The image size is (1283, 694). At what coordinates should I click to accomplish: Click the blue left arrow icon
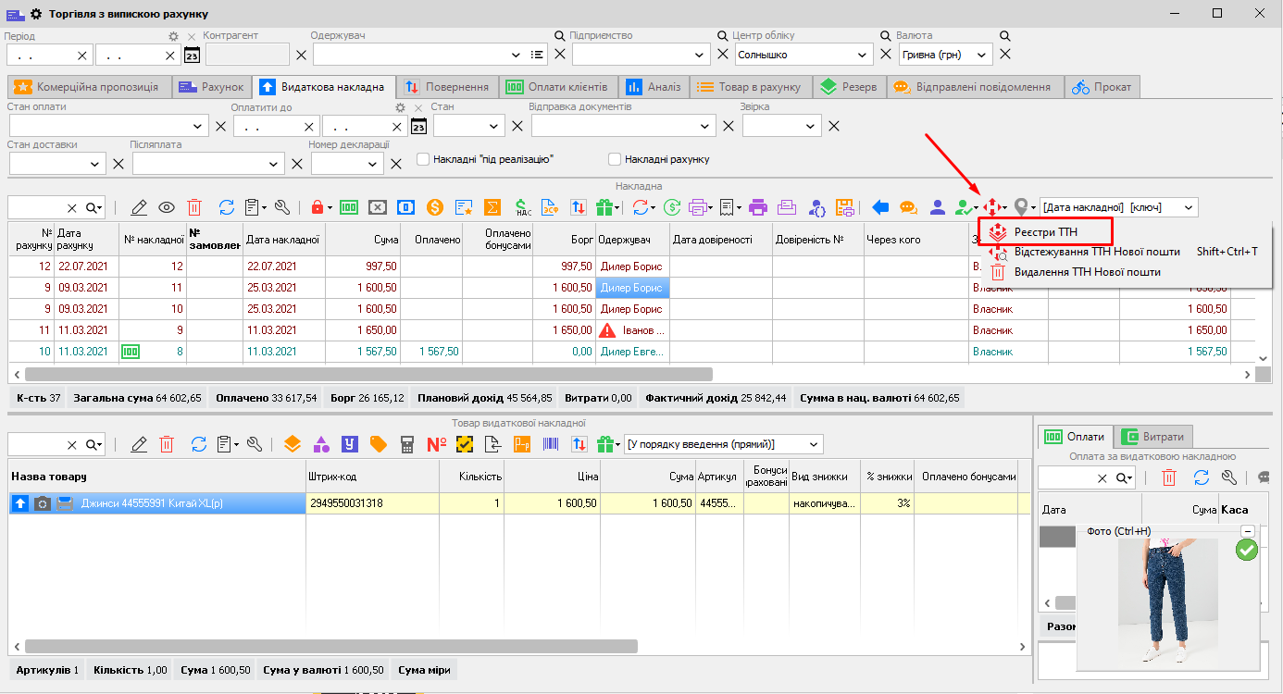(880, 207)
